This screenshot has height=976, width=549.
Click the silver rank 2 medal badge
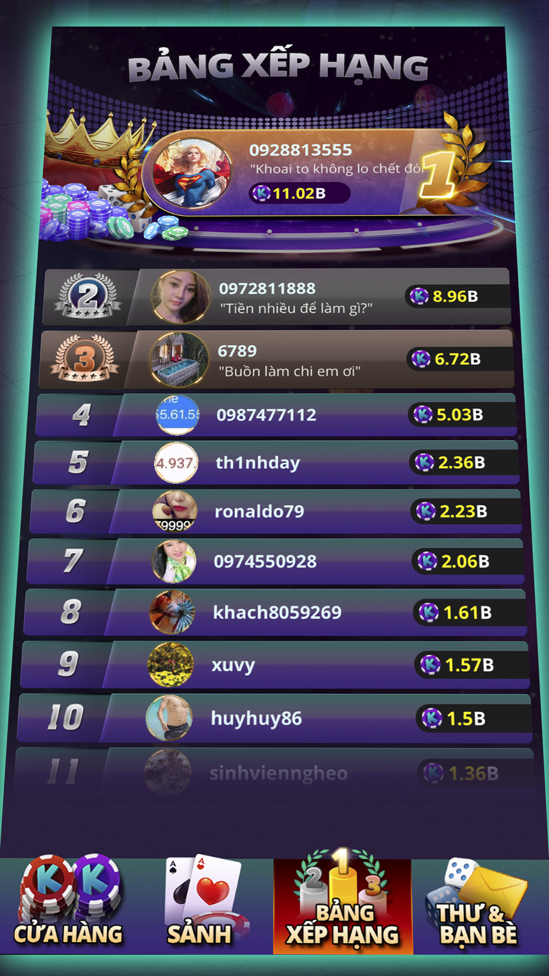tap(88, 296)
